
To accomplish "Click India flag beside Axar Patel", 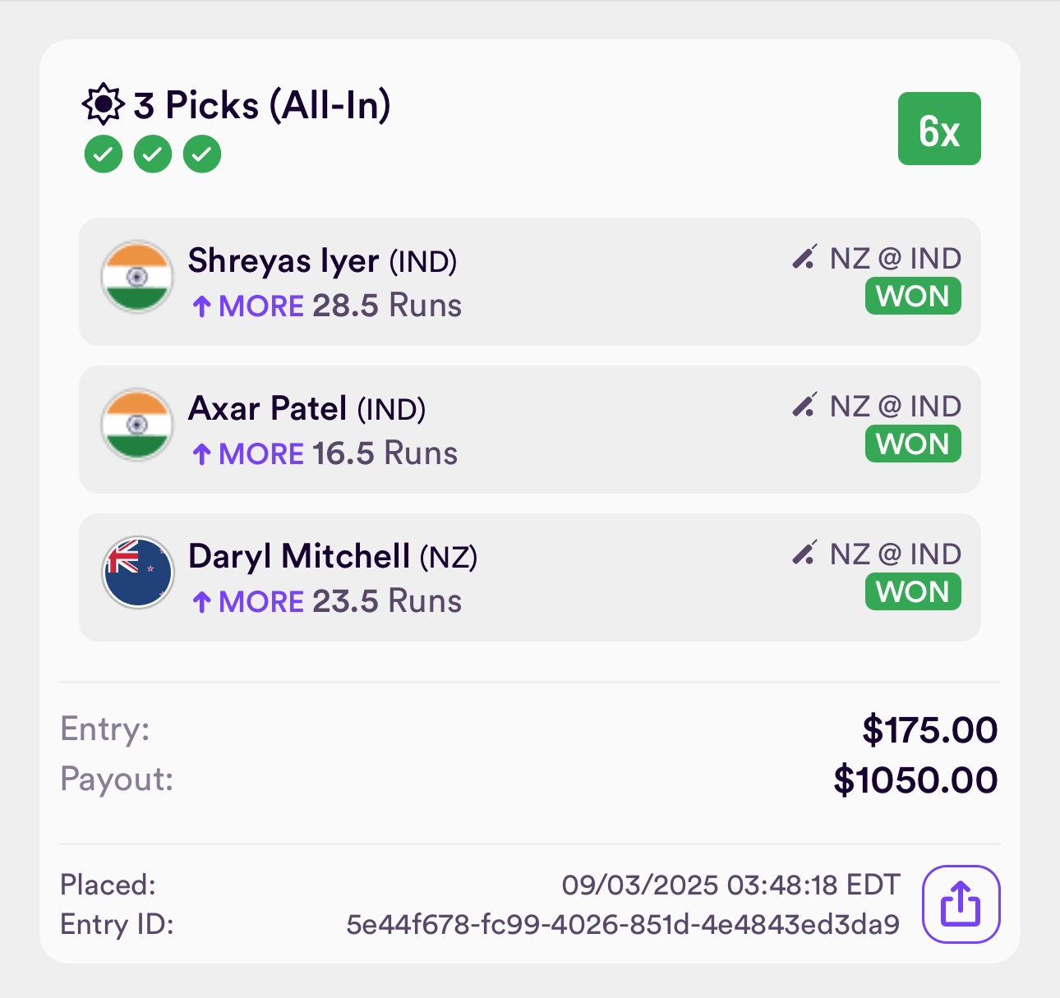I will point(137,425).
